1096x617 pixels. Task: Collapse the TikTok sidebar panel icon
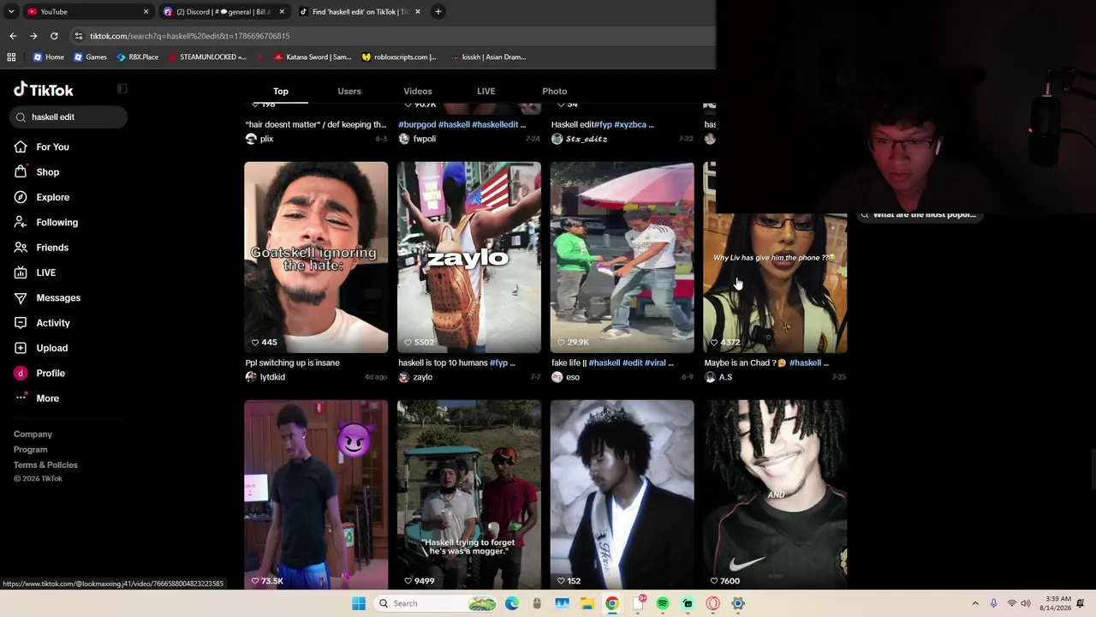pyautogui.click(x=122, y=89)
